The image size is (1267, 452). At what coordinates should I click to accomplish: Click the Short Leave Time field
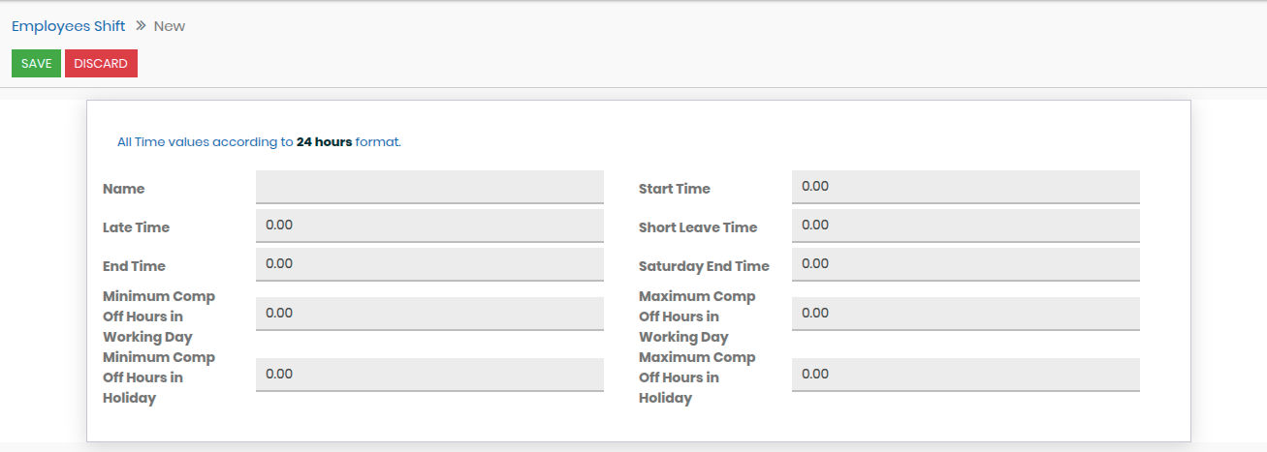[965, 226]
